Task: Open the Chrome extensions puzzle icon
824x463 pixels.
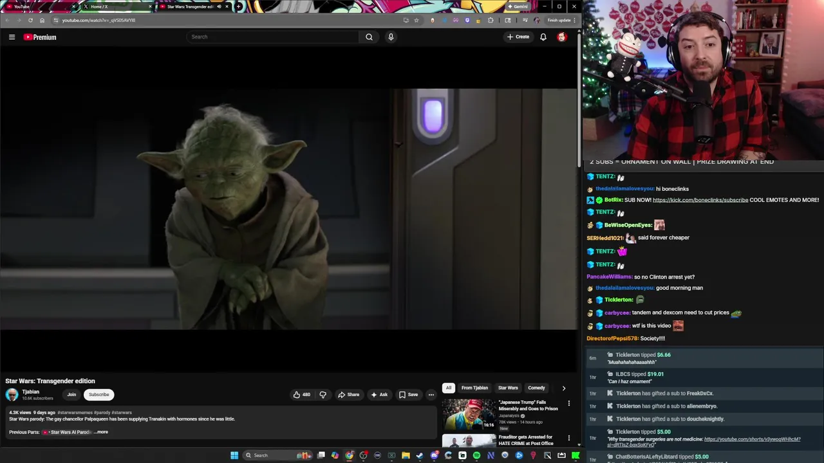Action: [491, 20]
